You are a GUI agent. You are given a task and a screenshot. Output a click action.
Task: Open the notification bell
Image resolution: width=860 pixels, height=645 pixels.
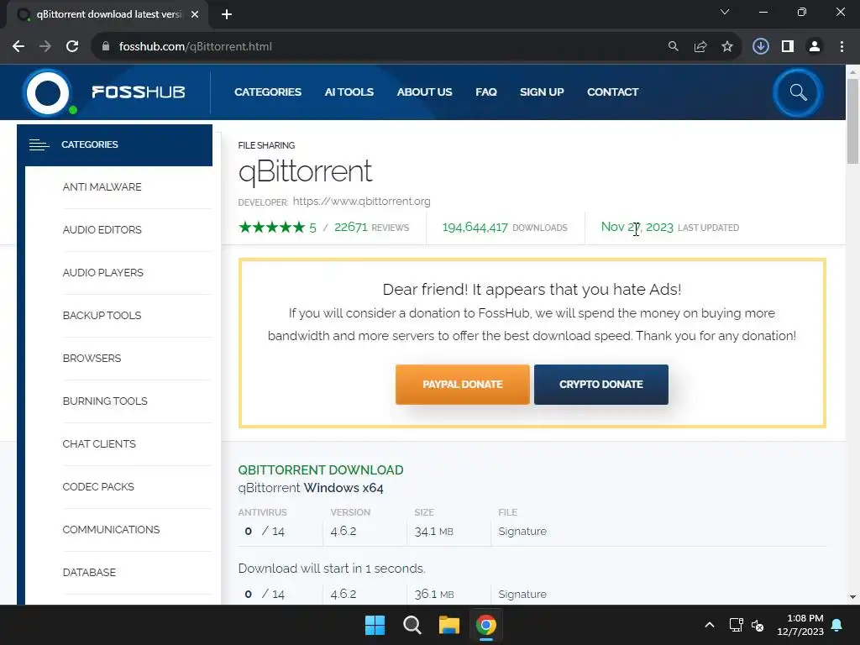837,625
